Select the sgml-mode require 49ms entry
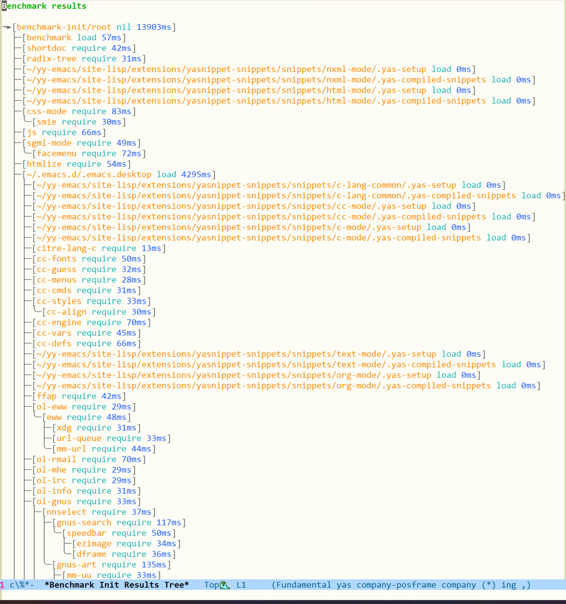566x604 pixels. click(x=81, y=143)
